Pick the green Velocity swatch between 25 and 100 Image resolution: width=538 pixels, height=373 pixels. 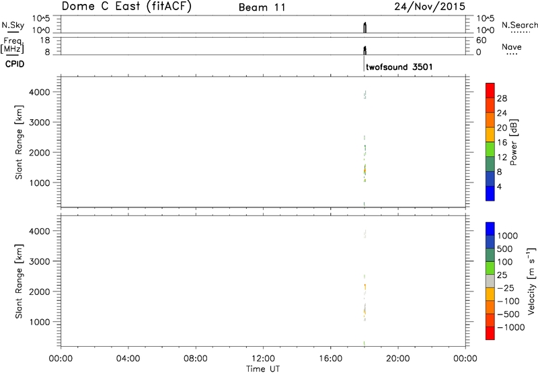pos(490,268)
